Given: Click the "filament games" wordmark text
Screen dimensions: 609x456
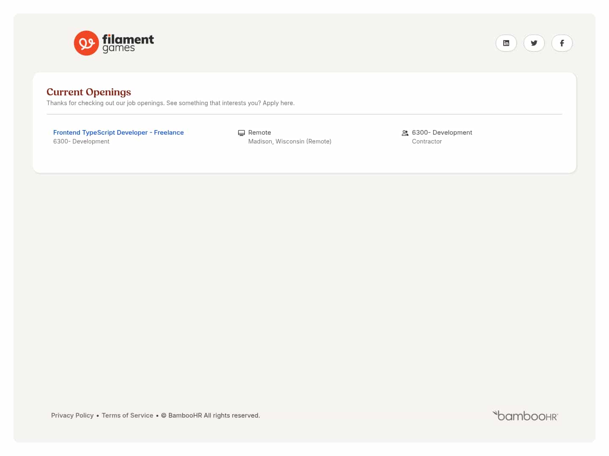Looking at the screenshot, I should point(128,43).
